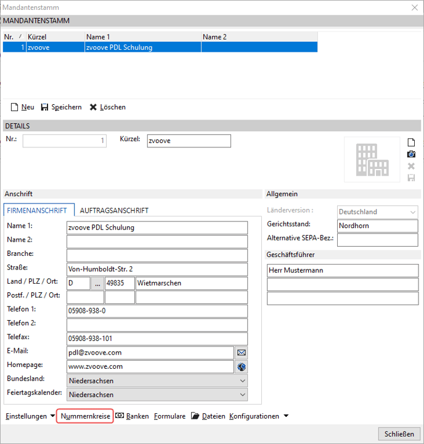Open country lookup ellipsis button
The width and height of the screenshot is (424, 444).
(x=97, y=283)
